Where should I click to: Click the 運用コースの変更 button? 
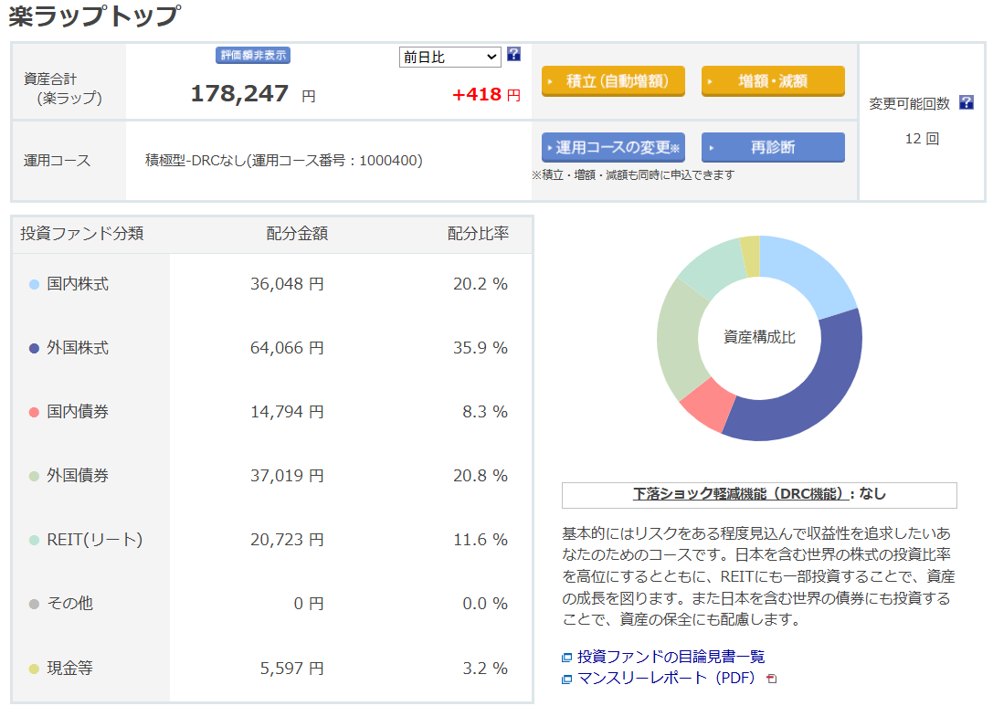click(x=613, y=148)
